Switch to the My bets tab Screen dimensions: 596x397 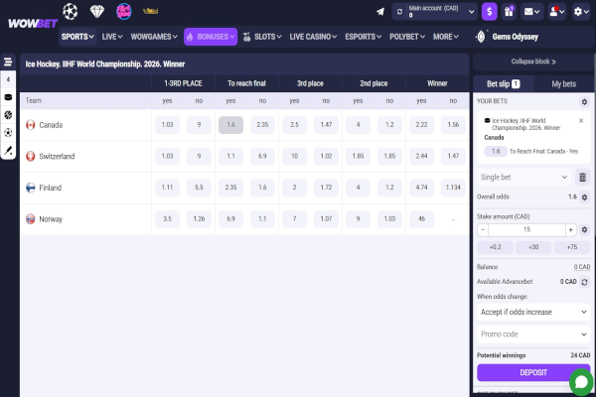pyautogui.click(x=563, y=84)
